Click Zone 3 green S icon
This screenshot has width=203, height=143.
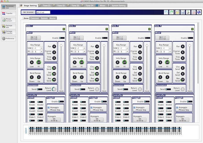click(149, 29)
